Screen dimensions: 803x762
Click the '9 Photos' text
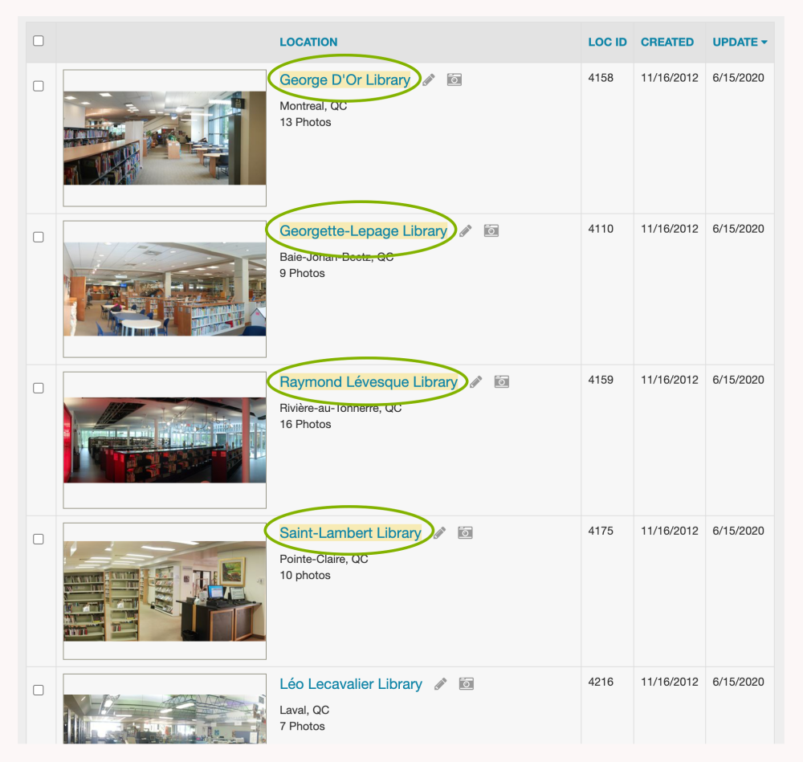coord(302,274)
